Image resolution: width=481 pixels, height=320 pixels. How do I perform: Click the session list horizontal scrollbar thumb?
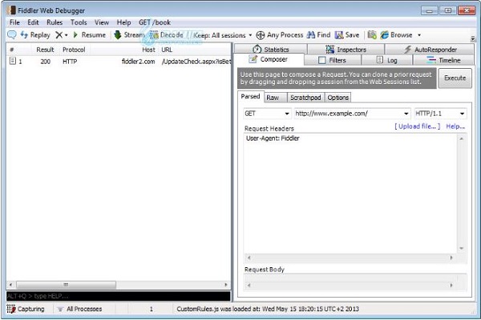[66, 285]
